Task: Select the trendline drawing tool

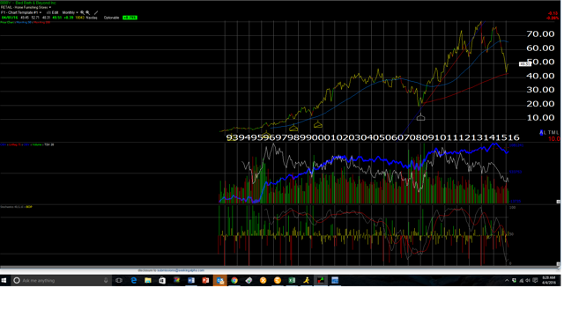Action: pyautogui.click(x=96, y=12)
